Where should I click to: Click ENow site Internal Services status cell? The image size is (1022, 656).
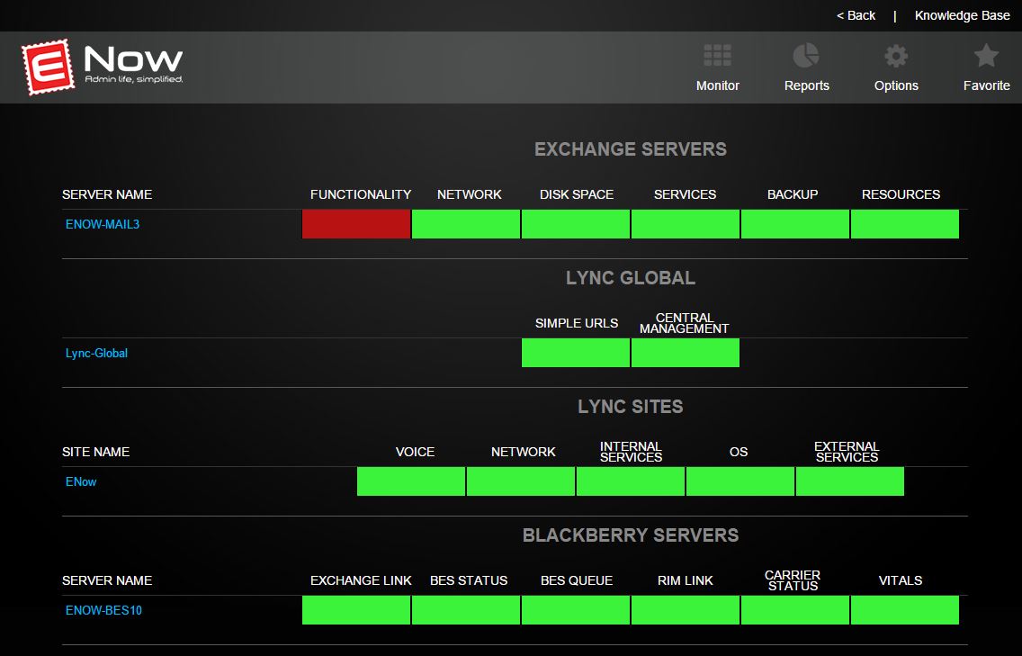coord(631,481)
